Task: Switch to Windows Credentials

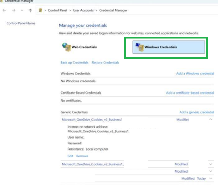Action: click(x=169, y=47)
